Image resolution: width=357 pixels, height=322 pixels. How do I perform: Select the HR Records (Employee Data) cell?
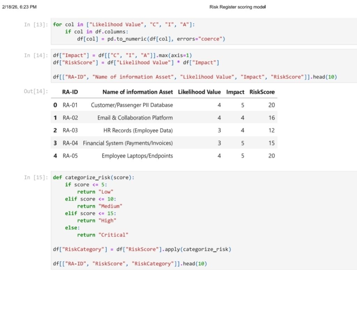pos(138,130)
